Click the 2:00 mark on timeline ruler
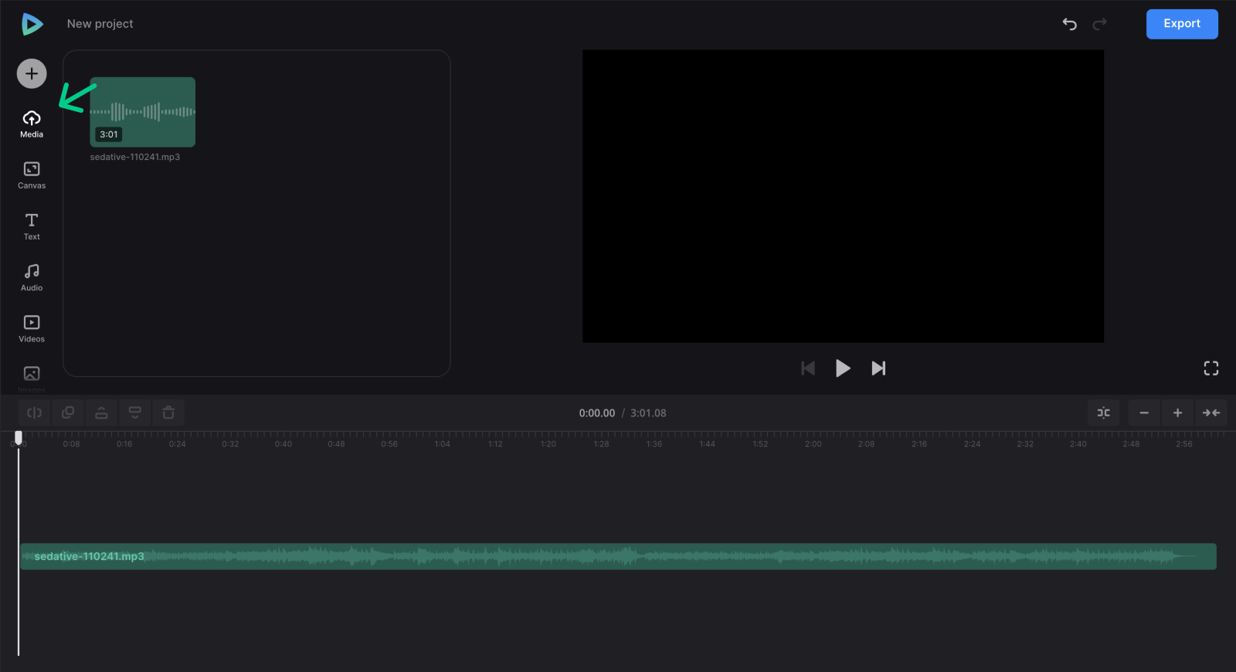 tap(813, 444)
